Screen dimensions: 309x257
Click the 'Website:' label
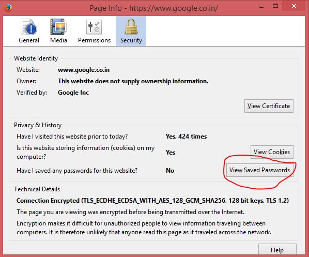pos(28,70)
